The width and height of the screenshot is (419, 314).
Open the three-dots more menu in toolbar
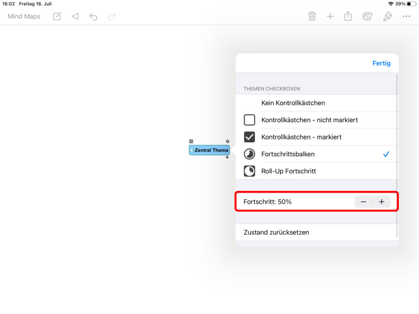[406, 16]
